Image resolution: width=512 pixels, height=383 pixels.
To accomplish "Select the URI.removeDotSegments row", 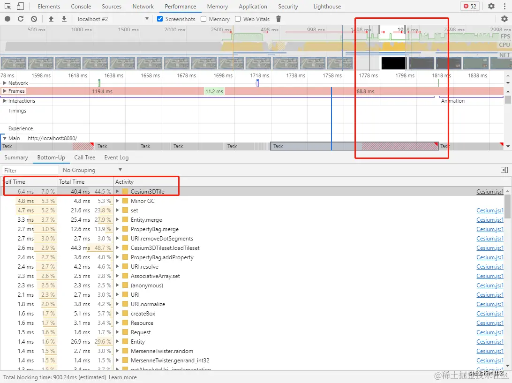I will click(252, 238).
